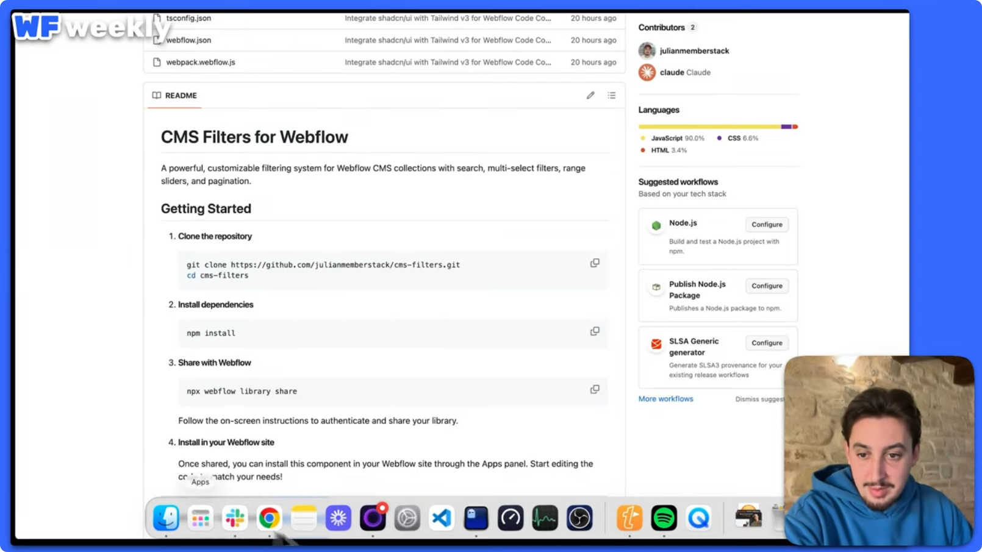Image resolution: width=982 pixels, height=552 pixels.
Task: Edit the README with the pencil icon
Action: 590,95
